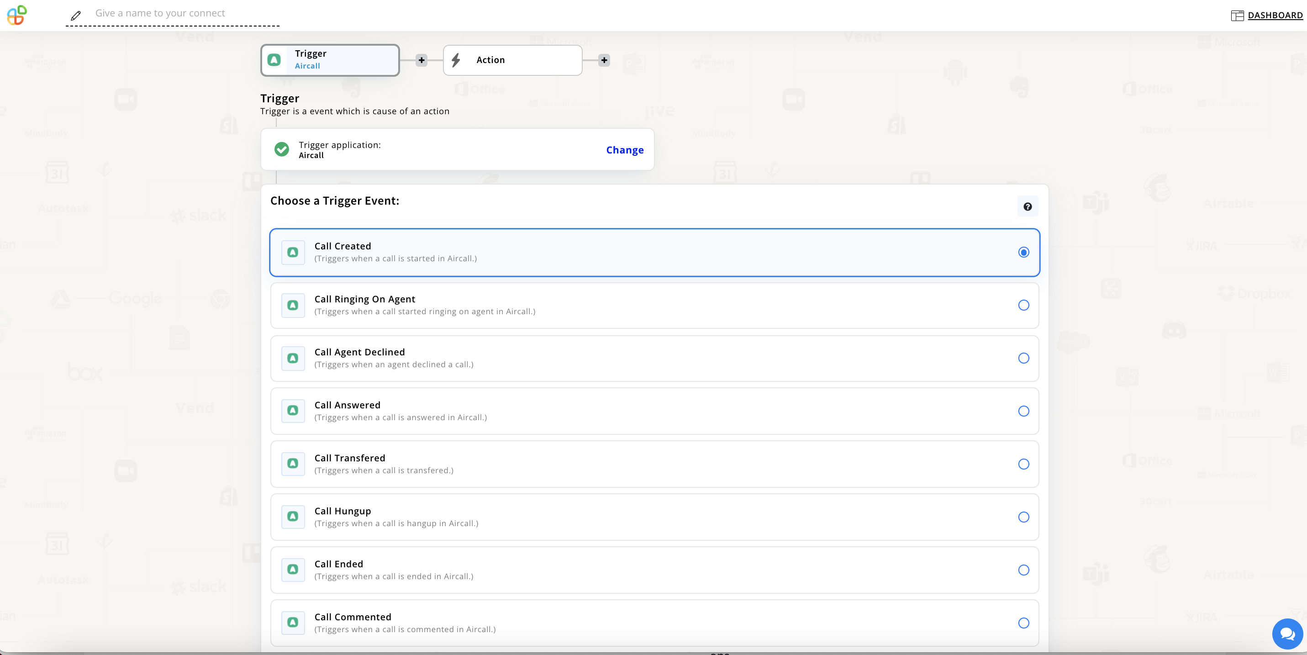1307x655 pixels.
Task: Choose the Call Hungup radio option
Action: (x=1023, y=517)
